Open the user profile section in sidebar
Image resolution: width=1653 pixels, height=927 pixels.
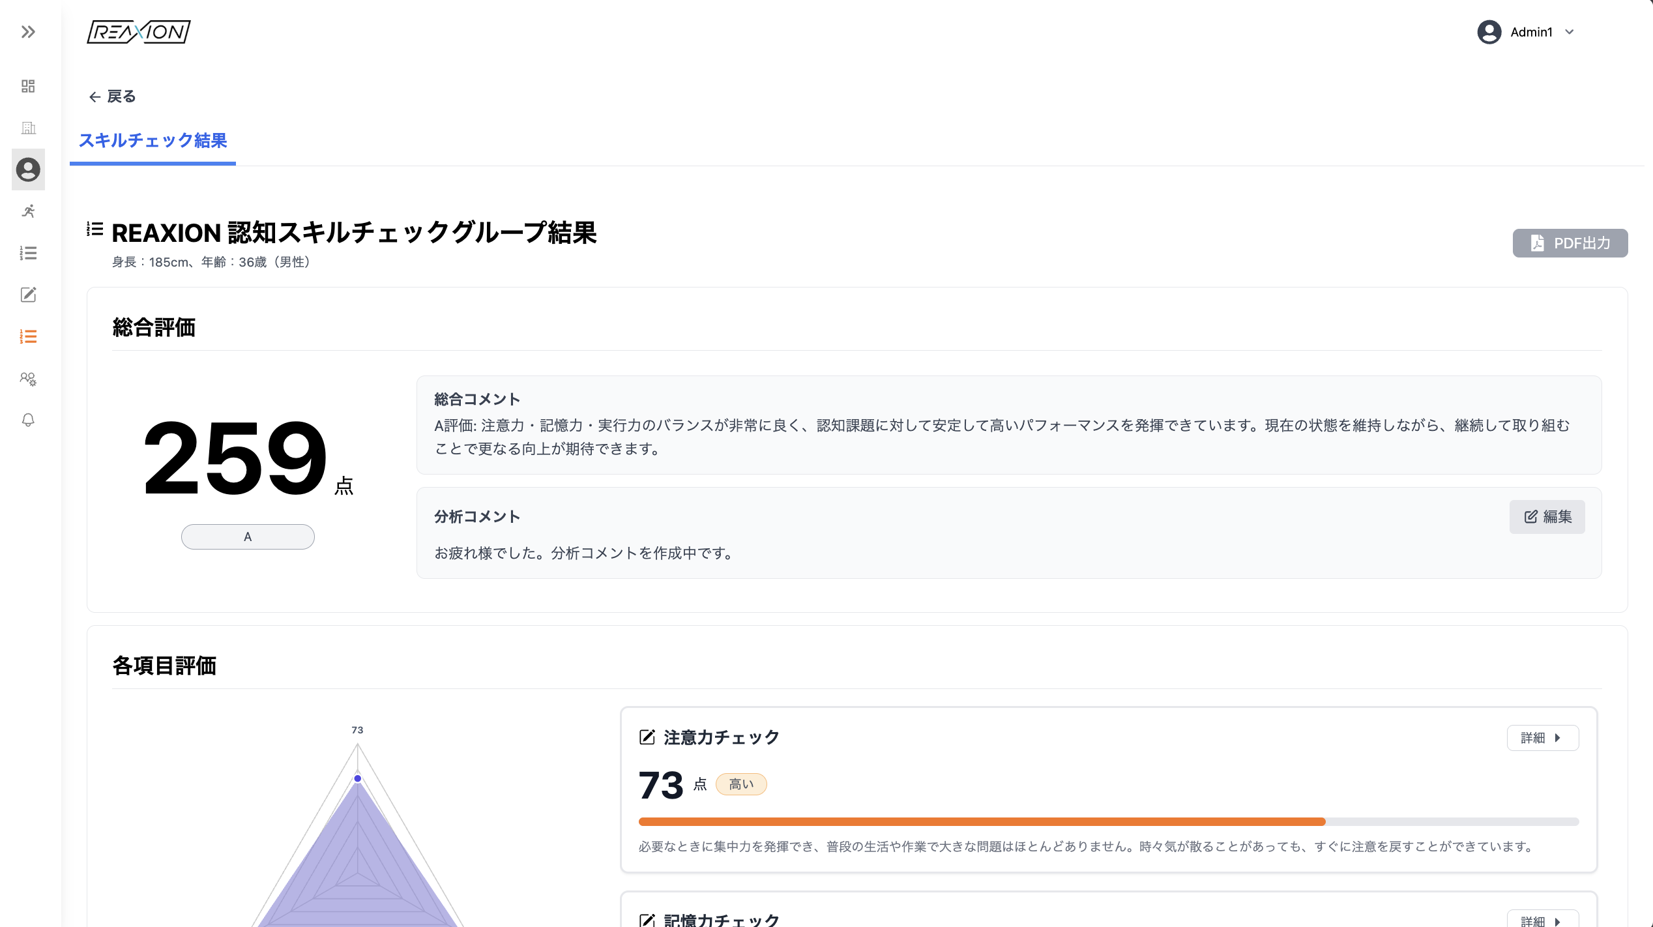27,169
